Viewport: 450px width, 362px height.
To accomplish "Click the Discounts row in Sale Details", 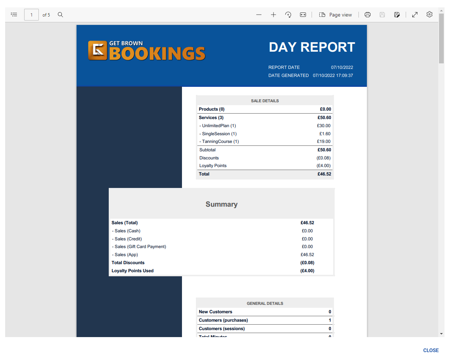I will pyautogui.click(x=265, y=158).
